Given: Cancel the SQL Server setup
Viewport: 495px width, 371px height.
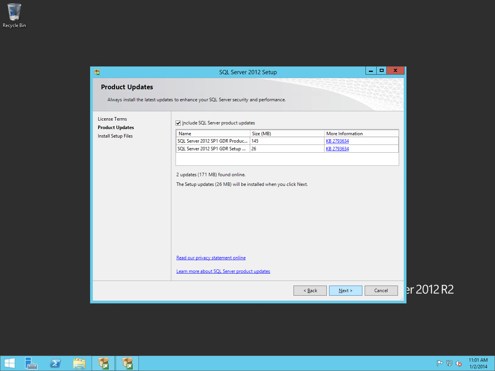Looking at the screenshot, I should point(381,291).
